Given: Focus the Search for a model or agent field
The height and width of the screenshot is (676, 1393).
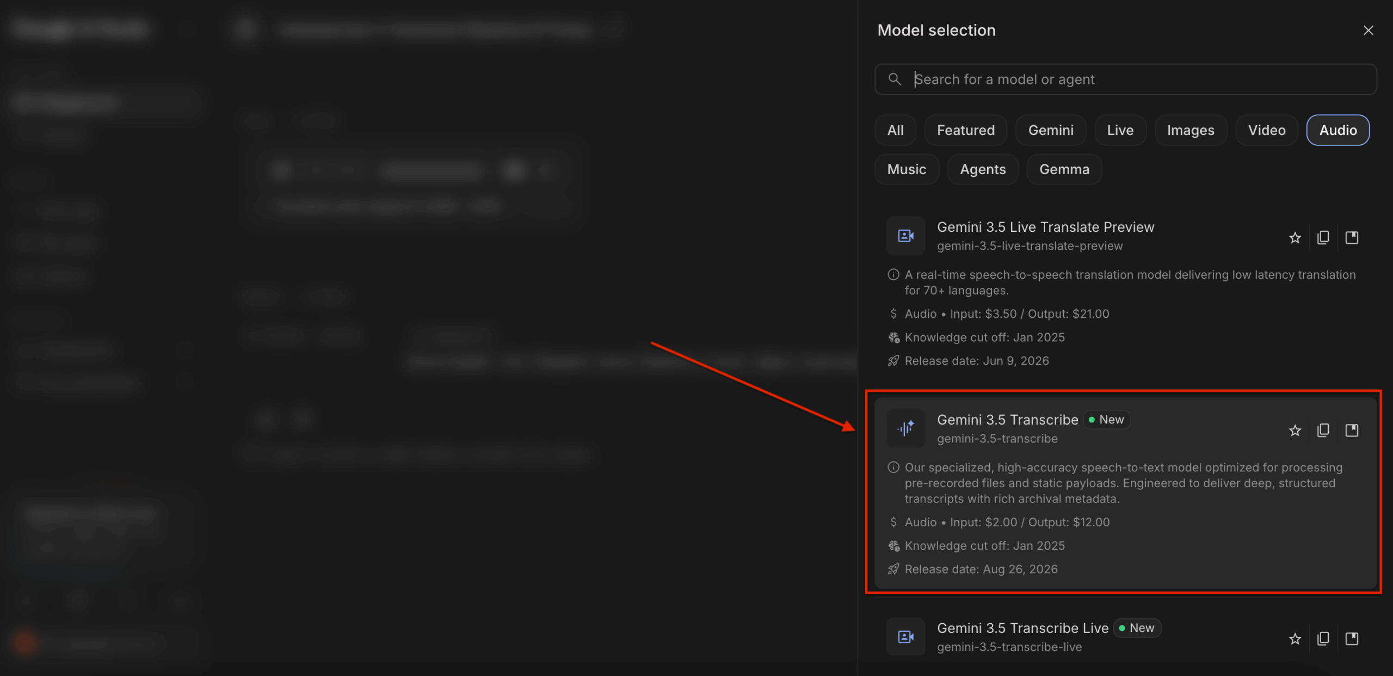Looking at the screenshot, I should pyautogui.click(x=1125, y=79).
